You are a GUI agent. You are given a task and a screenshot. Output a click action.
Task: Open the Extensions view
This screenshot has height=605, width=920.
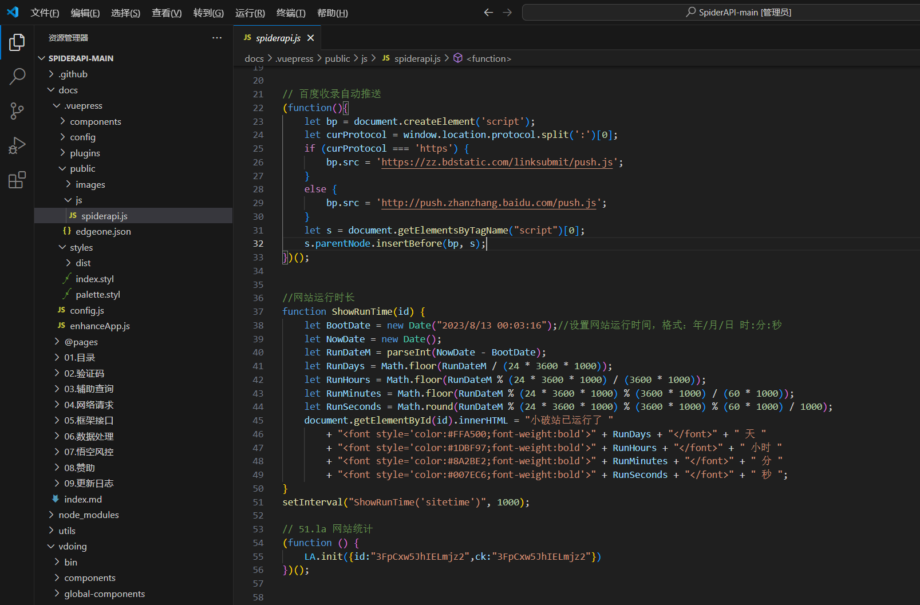tap(17, 180)
